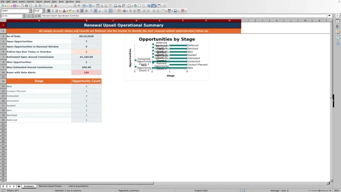Click the Insert Comment icon

(140, 6)
